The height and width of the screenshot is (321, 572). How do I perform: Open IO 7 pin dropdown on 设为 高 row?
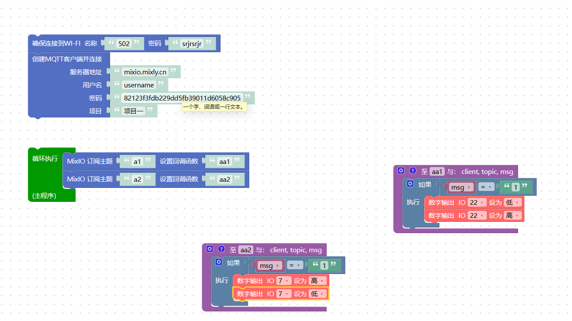coord(283,281)
